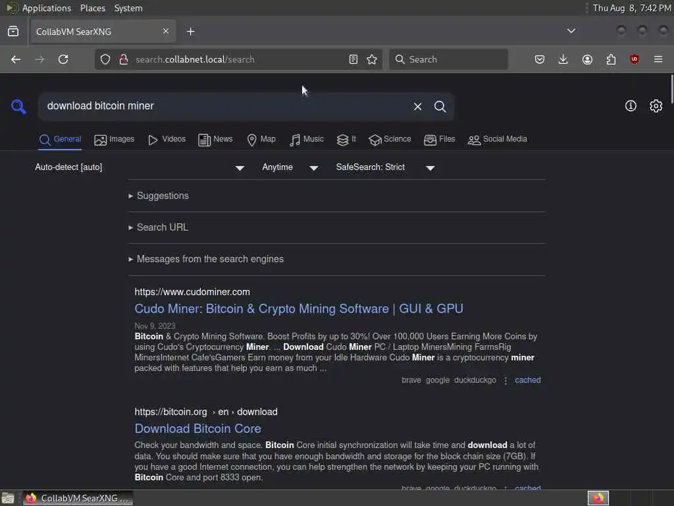
Task: Open the Applications menu
Action: tap(47, 8)
